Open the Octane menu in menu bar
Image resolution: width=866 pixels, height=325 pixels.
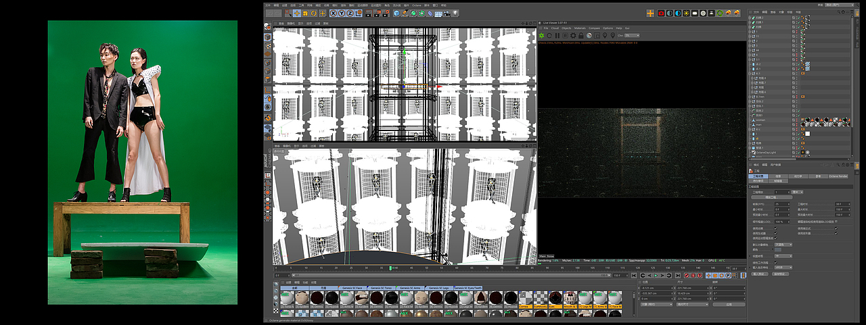[x=417, y=5]
